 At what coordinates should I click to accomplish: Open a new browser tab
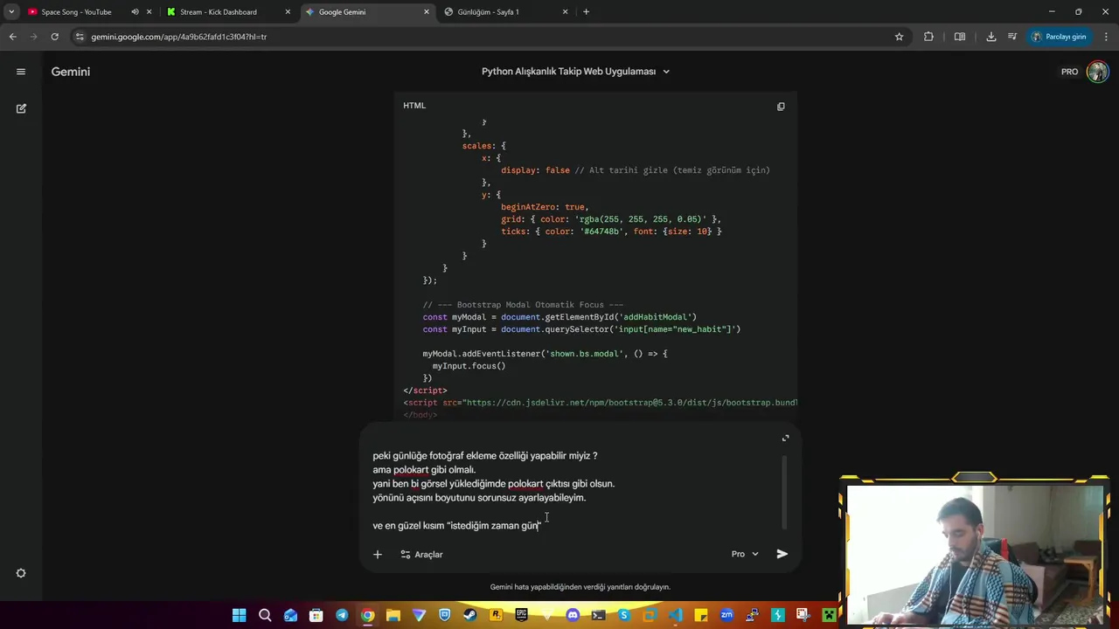click(x=586, y=12)
